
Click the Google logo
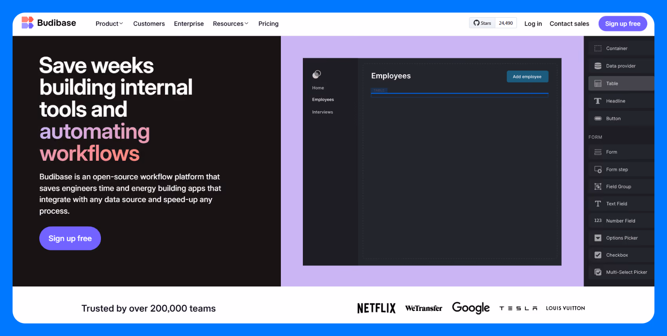(x=471, y=308)
